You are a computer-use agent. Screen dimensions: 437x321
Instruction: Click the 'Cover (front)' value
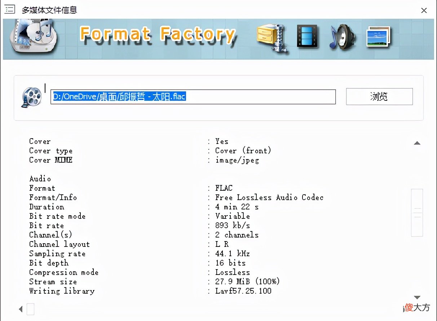click(x=243, y=151)
